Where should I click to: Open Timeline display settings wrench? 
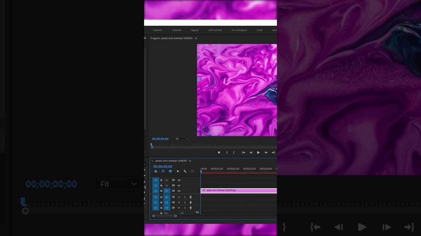[185, 171]
